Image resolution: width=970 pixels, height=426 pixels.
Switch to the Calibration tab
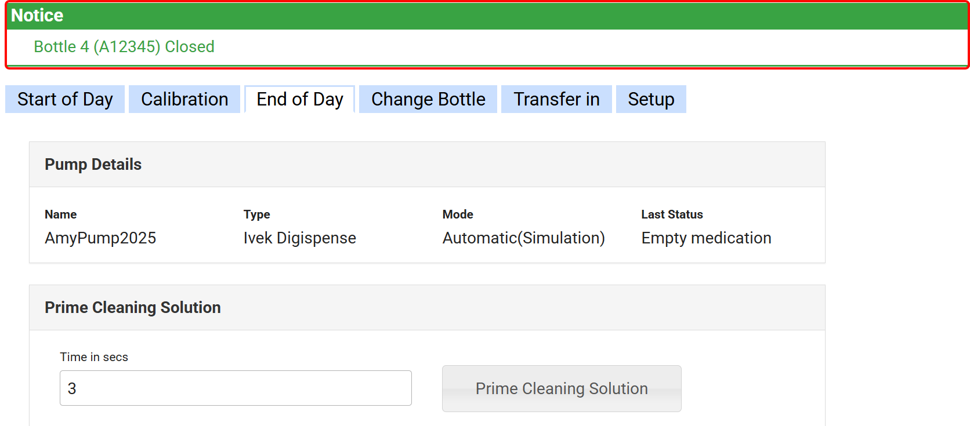184,99
